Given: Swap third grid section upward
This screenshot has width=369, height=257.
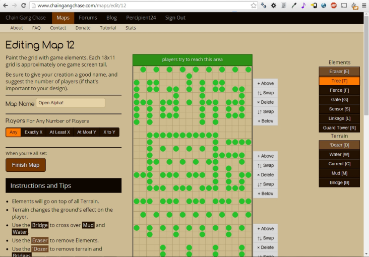Looking at the screenshot, I should [x=266, y=238].
